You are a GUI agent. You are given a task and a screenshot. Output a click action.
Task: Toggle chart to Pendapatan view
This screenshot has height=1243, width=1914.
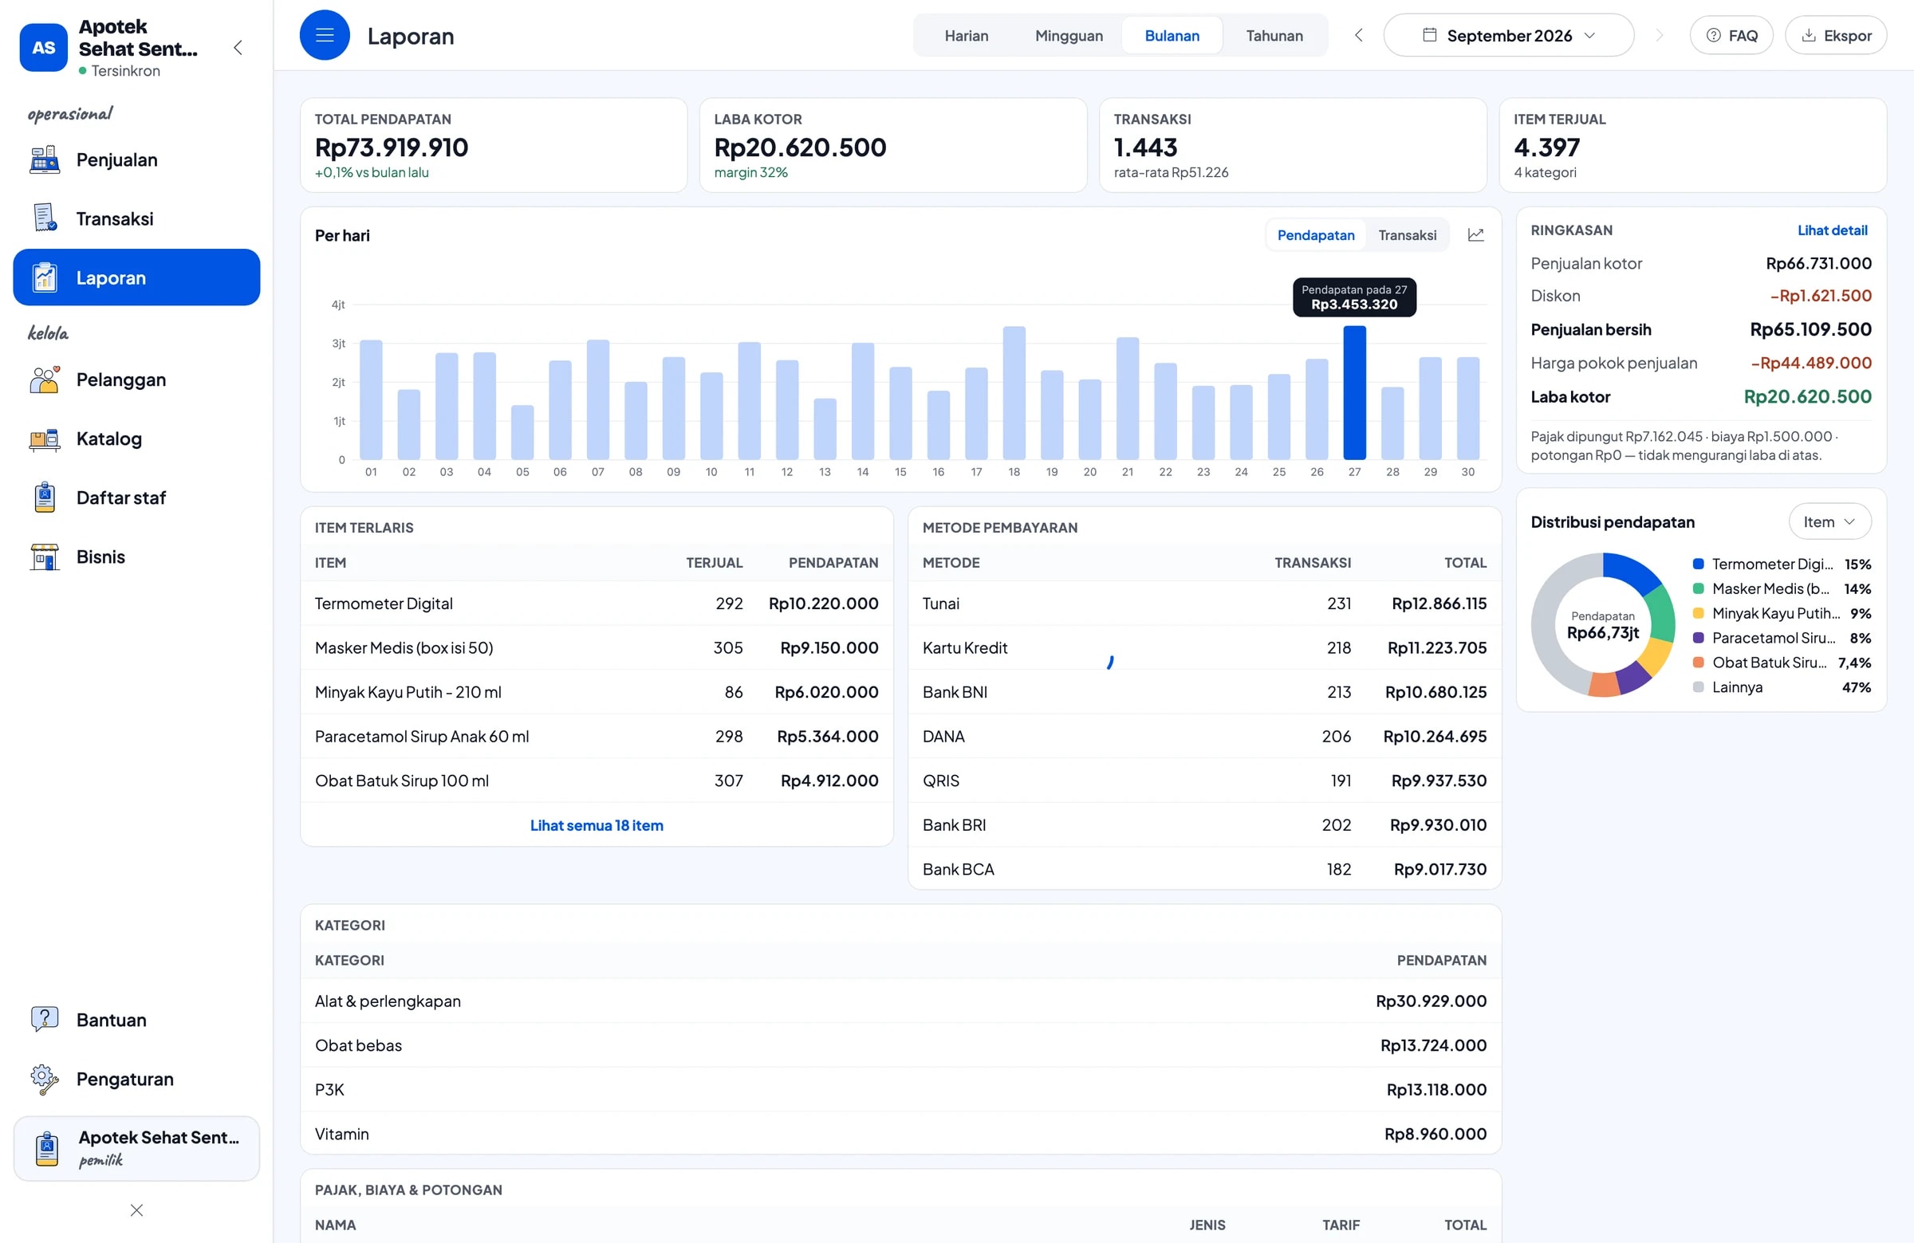(x=1316, y=234)
